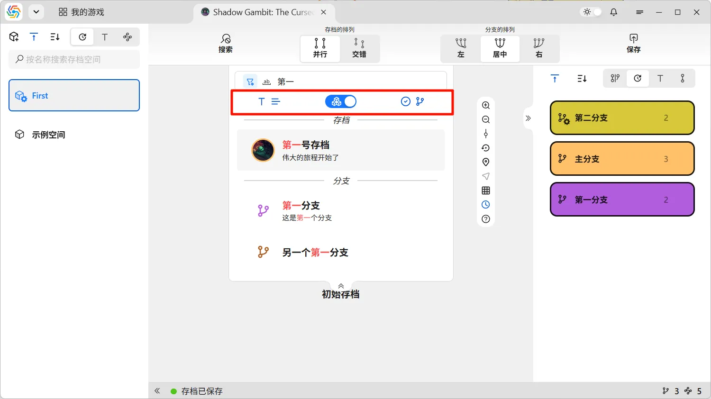Select 交错 staggered save arrangement
Image resolution: width=711 pixels, height=399 pixels.
tap(359, 48)
